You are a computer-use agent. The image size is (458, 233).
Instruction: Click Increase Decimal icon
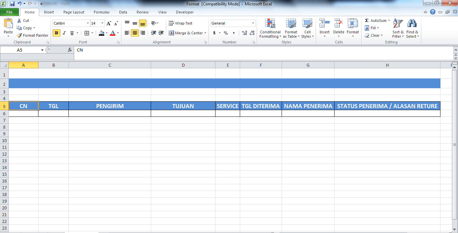tap(245, 33)
